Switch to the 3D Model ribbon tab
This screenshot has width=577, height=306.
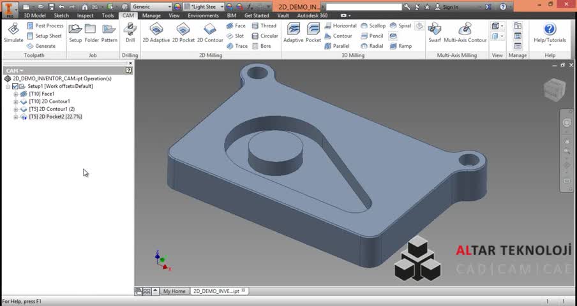pyautogui.click(x=34, y=15)
